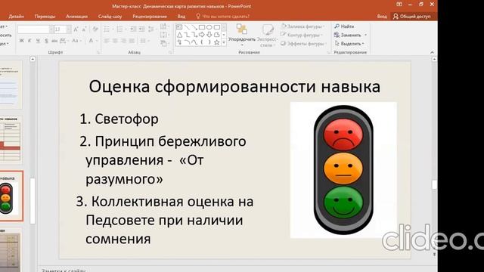The height and width of the screenshot is (272, 484).
Task: Click the Найти find button
Action: pyautogui.click(x=344, y=26)
